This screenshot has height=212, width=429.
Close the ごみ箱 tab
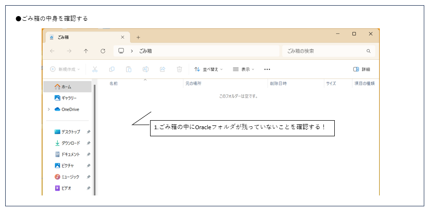(x=123, y=37)
